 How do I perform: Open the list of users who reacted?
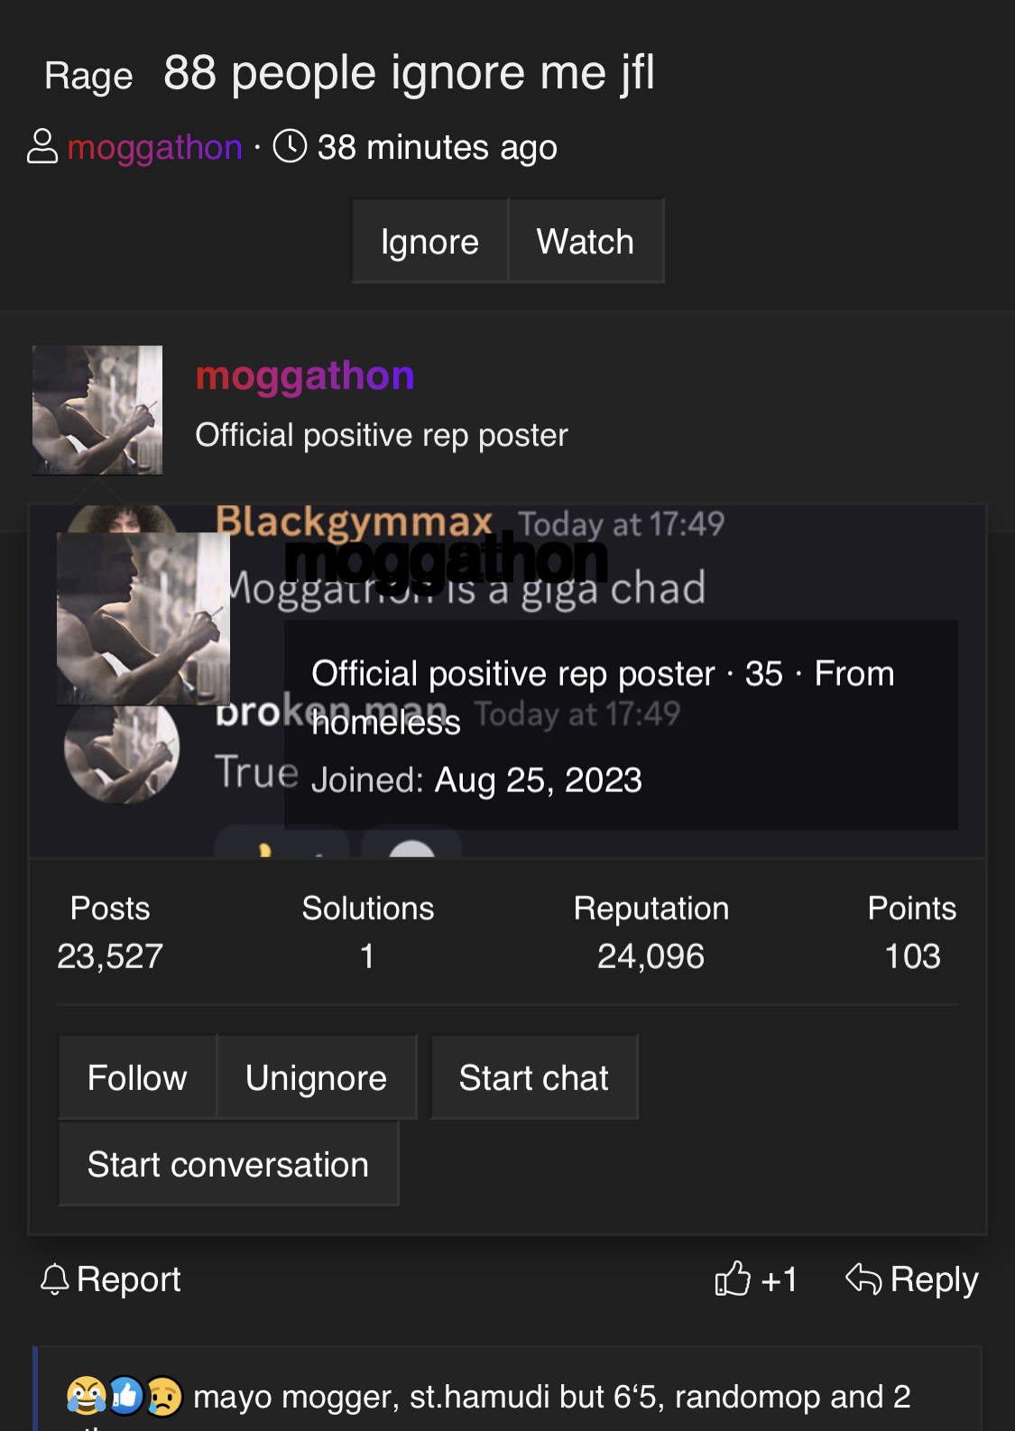click(x=551, y=1397)
